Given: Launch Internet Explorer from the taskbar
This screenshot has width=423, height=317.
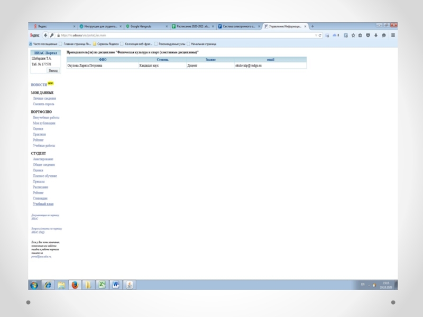Looking at the screenshot, I should coord(48,285).
